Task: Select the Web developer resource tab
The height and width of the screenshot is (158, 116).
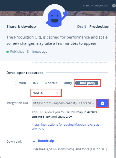Action: (23, 83)
